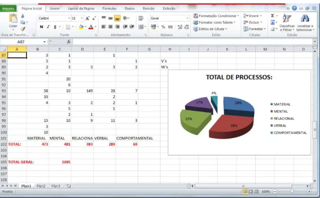Toggle bold (N) formatting
This screenshot has width=320, height=198.
tap(41, 27)
